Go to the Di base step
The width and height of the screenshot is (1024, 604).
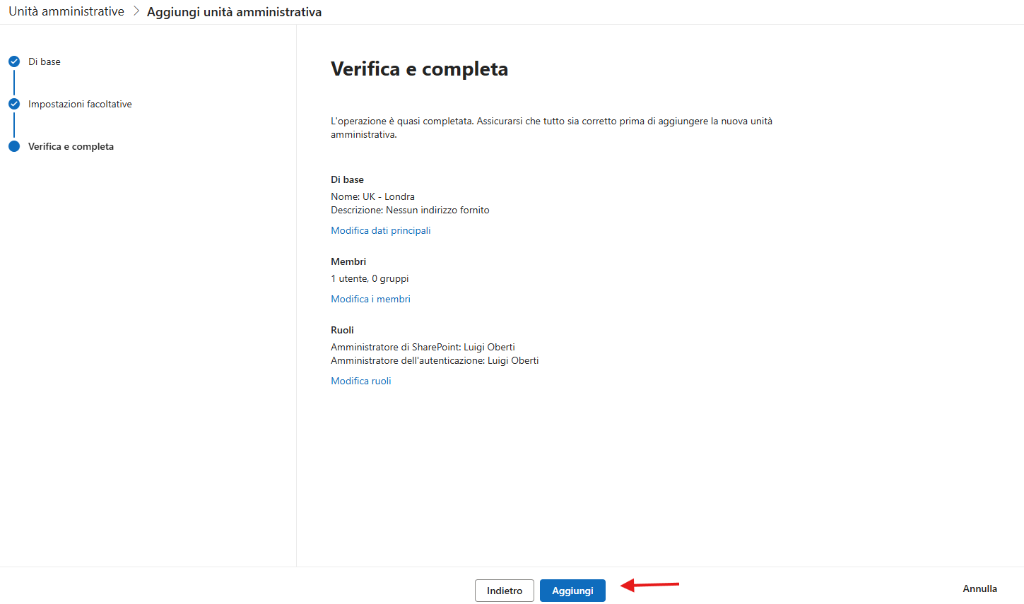pos(45,61)
